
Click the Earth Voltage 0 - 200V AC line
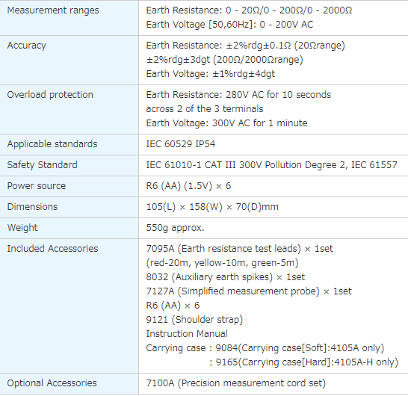(229, 25)
